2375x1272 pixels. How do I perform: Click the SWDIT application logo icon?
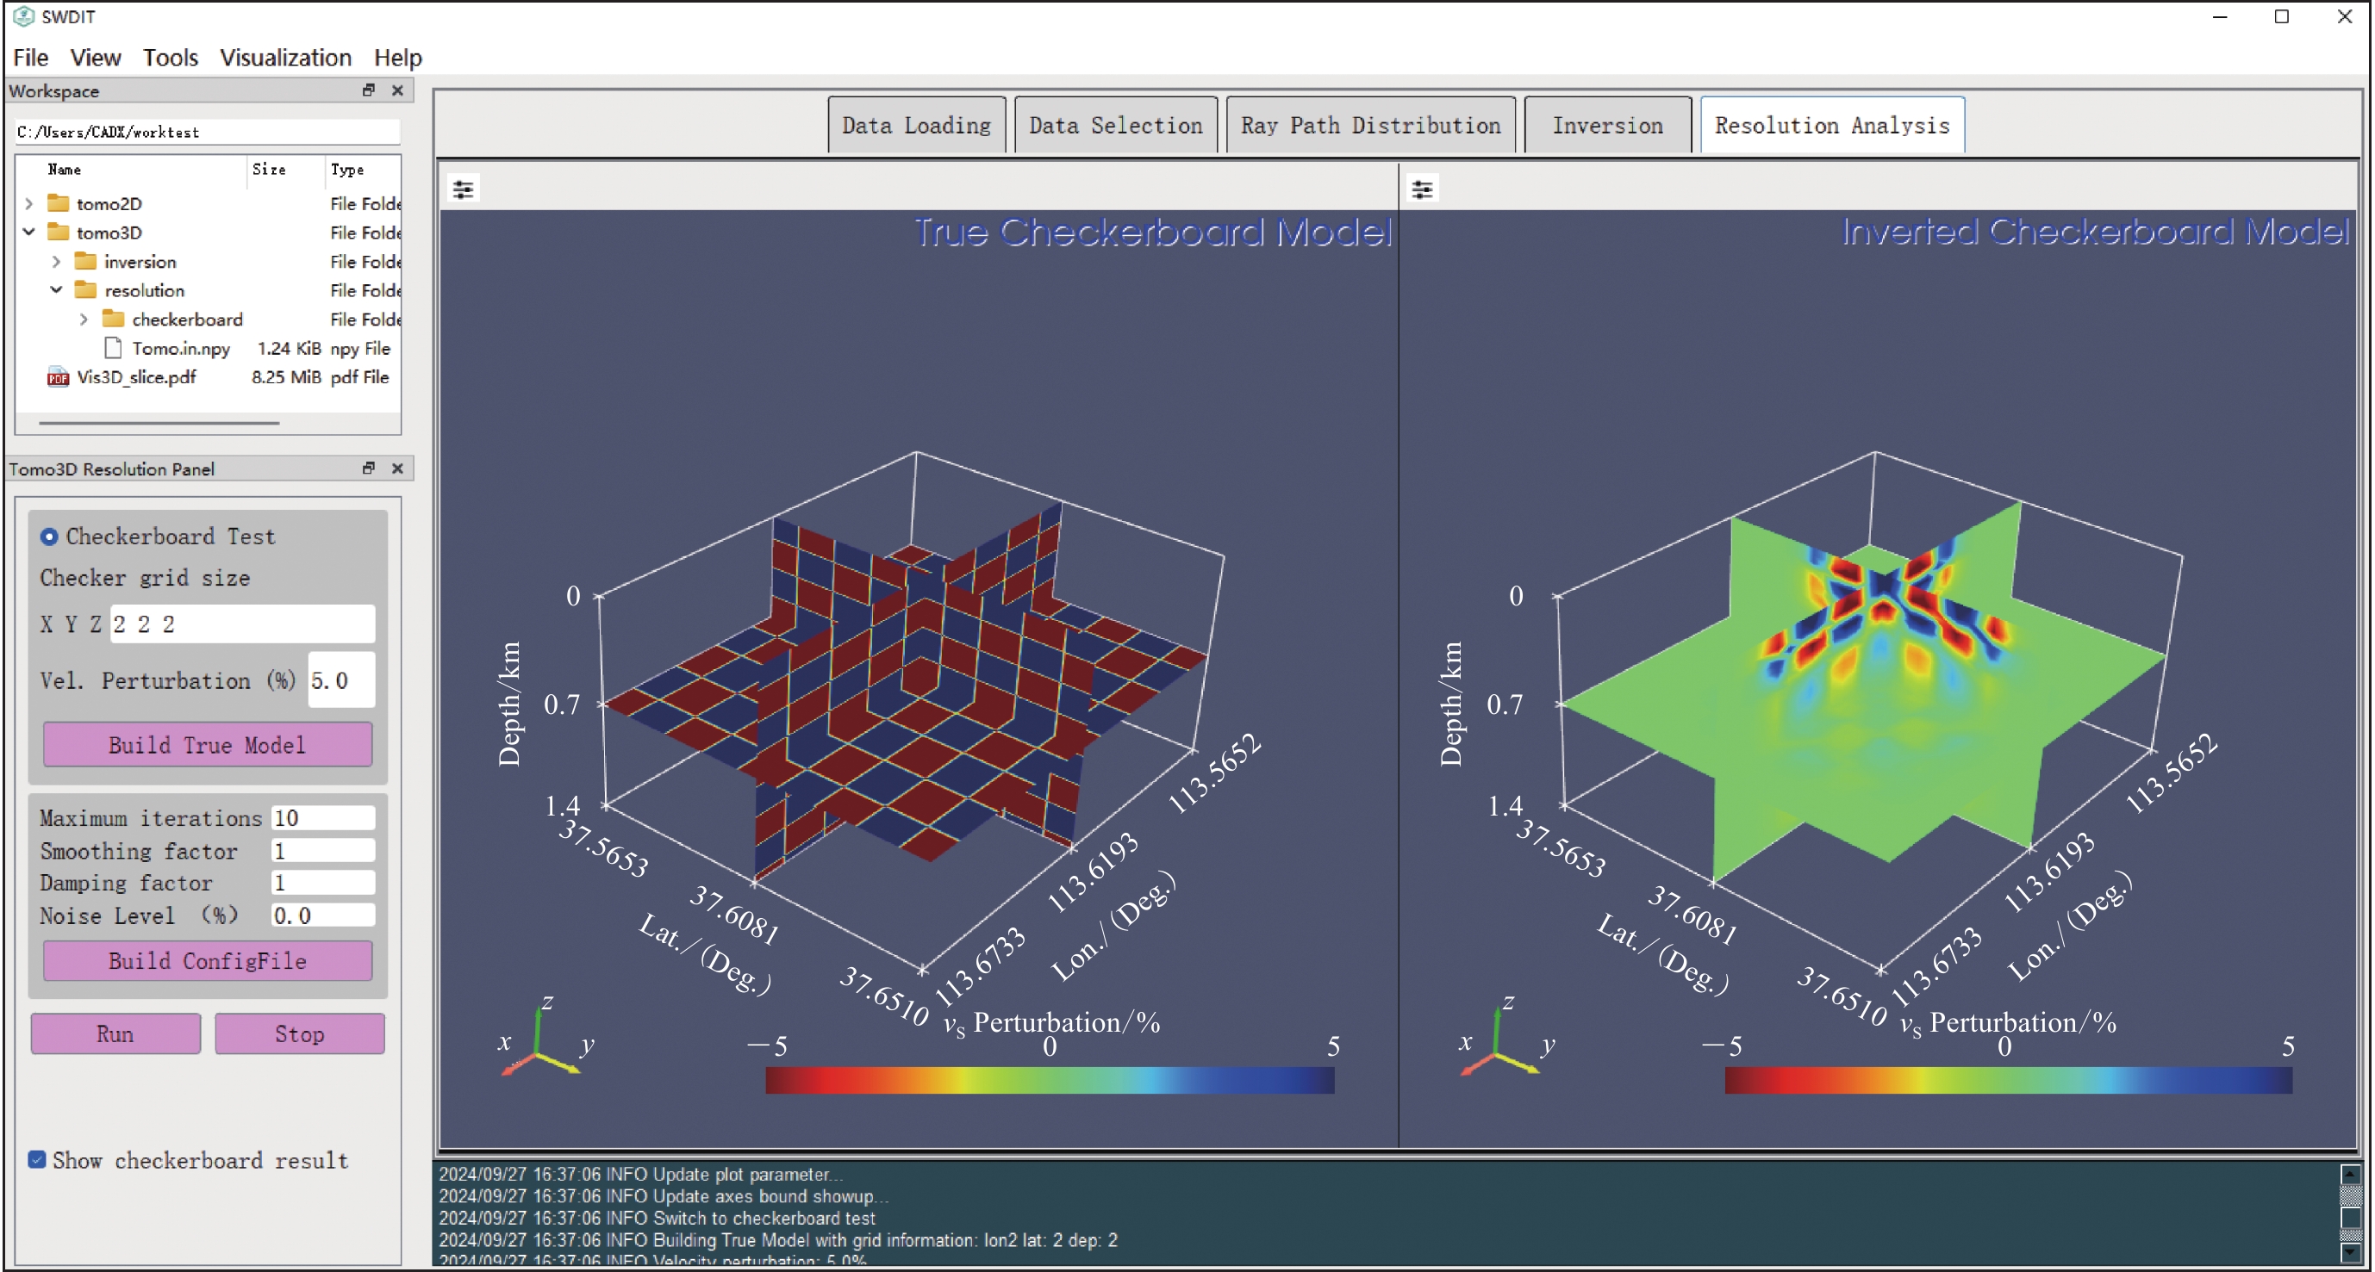coord(23,16)
